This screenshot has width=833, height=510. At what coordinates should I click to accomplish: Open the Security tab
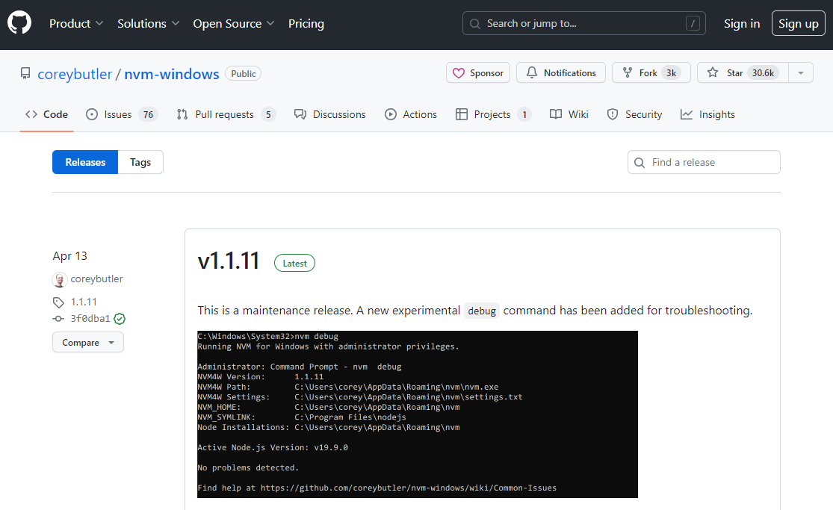pos(634,114)
